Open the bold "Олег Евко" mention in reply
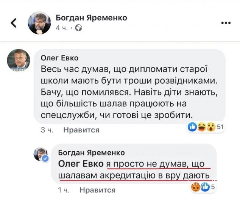240x200 pixels. [x=81, y=165]
